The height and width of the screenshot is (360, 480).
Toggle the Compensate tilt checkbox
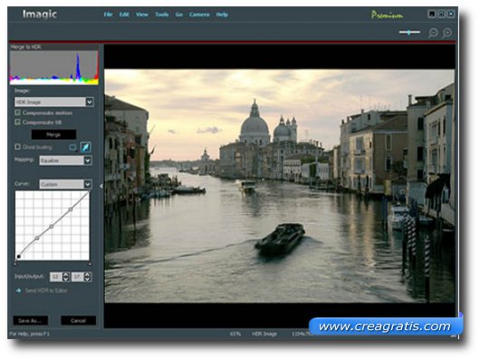(x=18, y=122)
